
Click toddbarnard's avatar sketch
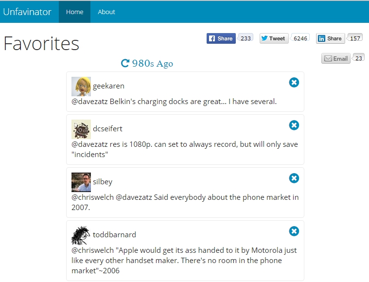point(81,235)
